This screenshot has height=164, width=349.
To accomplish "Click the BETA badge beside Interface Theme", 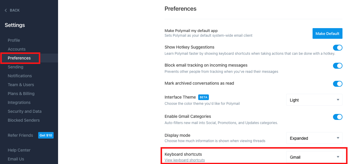I will click(204, 97).
